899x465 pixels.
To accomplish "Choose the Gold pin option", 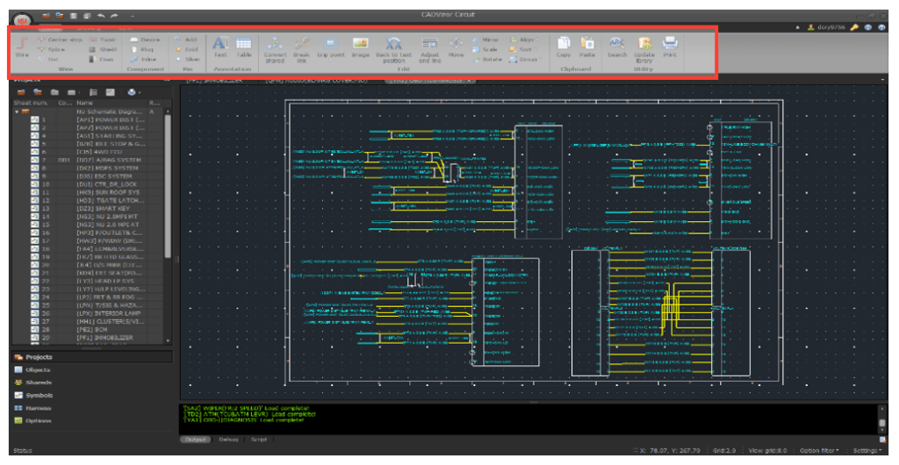I will point(187,50).
